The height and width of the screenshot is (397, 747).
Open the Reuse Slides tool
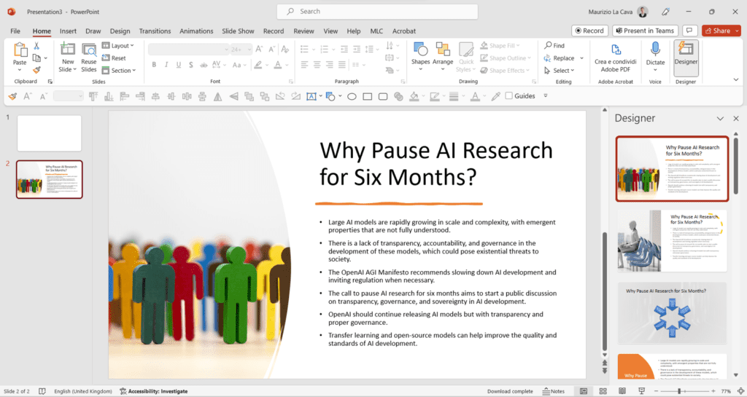[x=88, y=57]
